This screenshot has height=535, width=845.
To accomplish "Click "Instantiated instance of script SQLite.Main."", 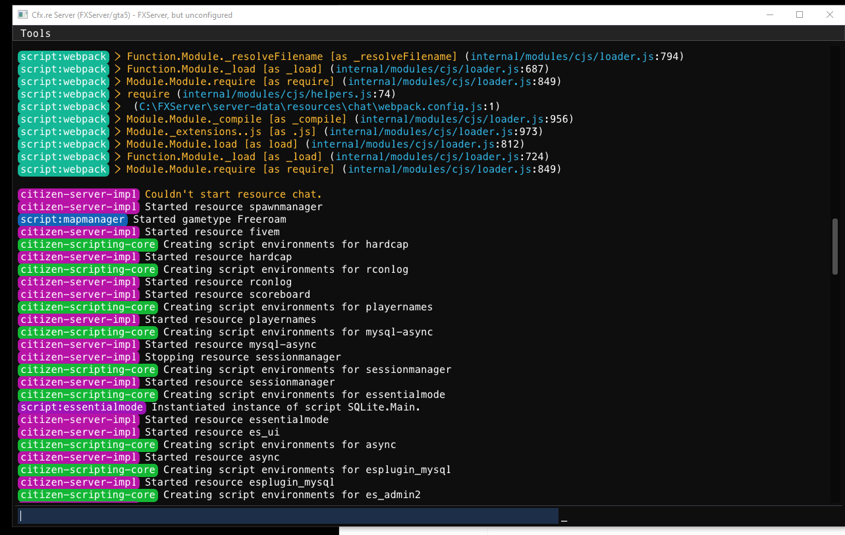I will [x=286, y=407].
